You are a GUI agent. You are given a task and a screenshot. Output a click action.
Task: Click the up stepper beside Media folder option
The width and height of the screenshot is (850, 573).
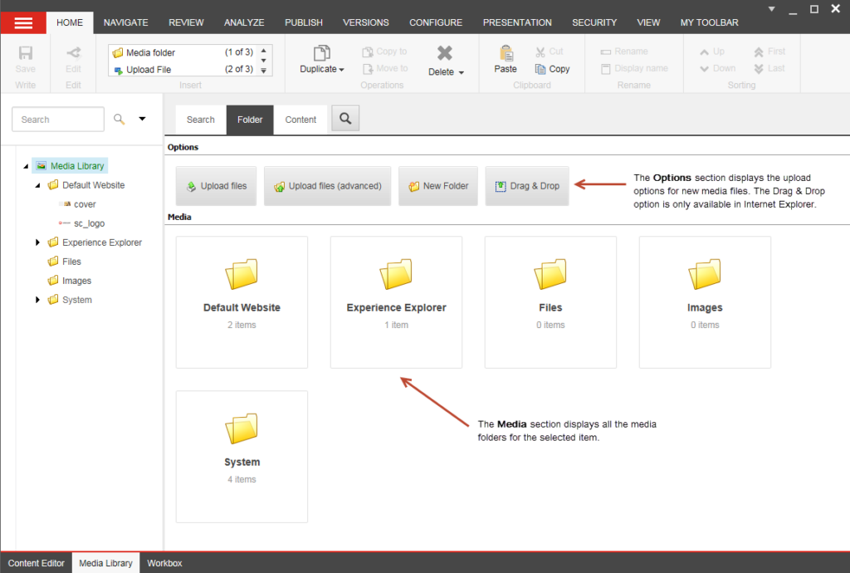tap(266, 51)
